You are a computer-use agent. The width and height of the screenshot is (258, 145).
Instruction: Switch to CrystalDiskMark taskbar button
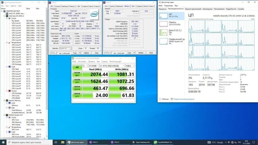point(163,142)
